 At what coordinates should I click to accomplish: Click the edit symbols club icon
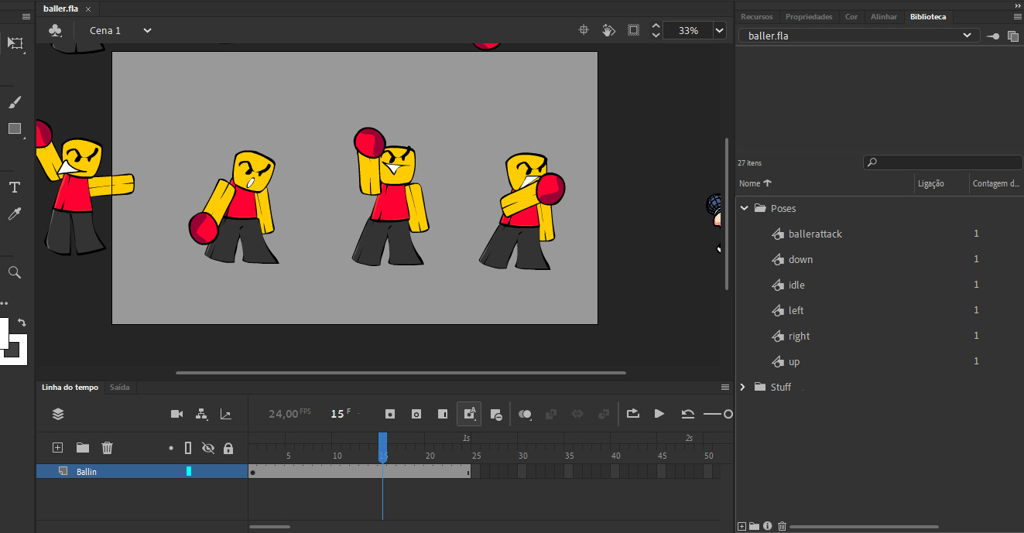pos(55,30)
